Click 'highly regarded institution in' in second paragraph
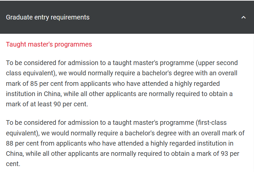254x172 pixels. (192, 144)
